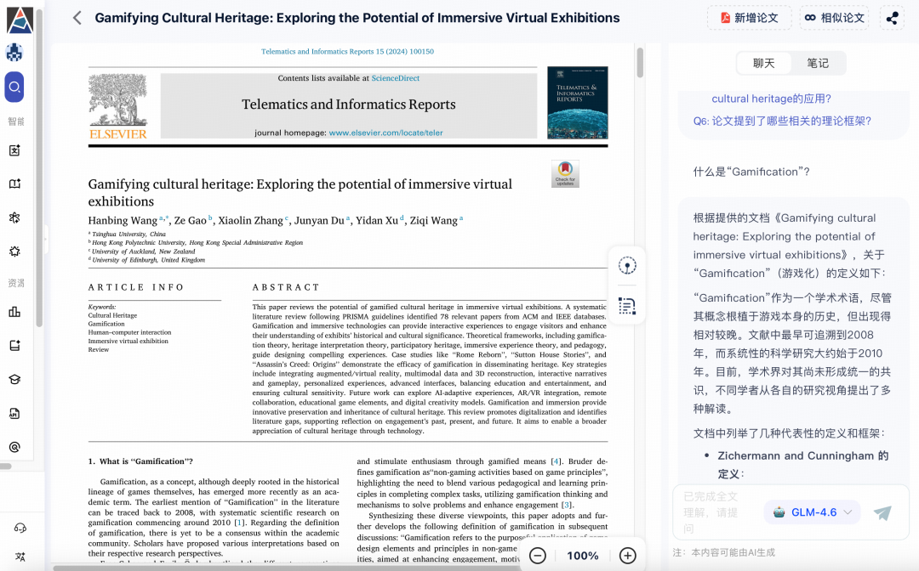Click the circular locate icon beside the PDF
This screenshot has width=919, height=571.
[x=627, y=266]
